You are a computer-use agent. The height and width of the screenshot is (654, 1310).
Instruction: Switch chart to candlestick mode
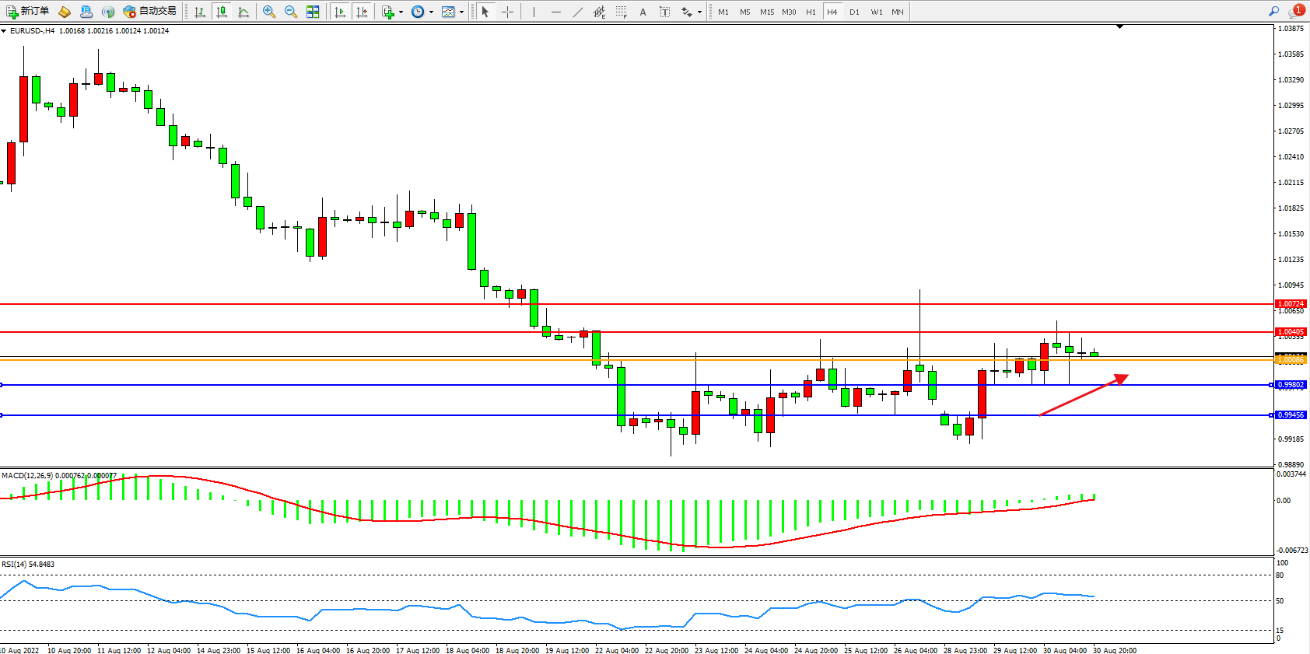(x=222, y=12)
